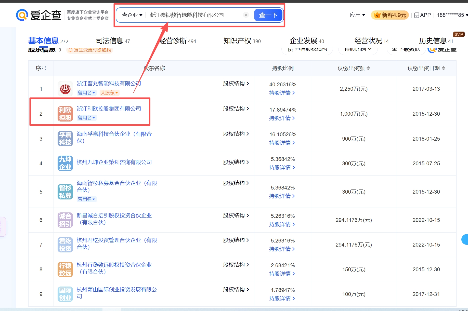Click the 股东名称 column header

154,68
